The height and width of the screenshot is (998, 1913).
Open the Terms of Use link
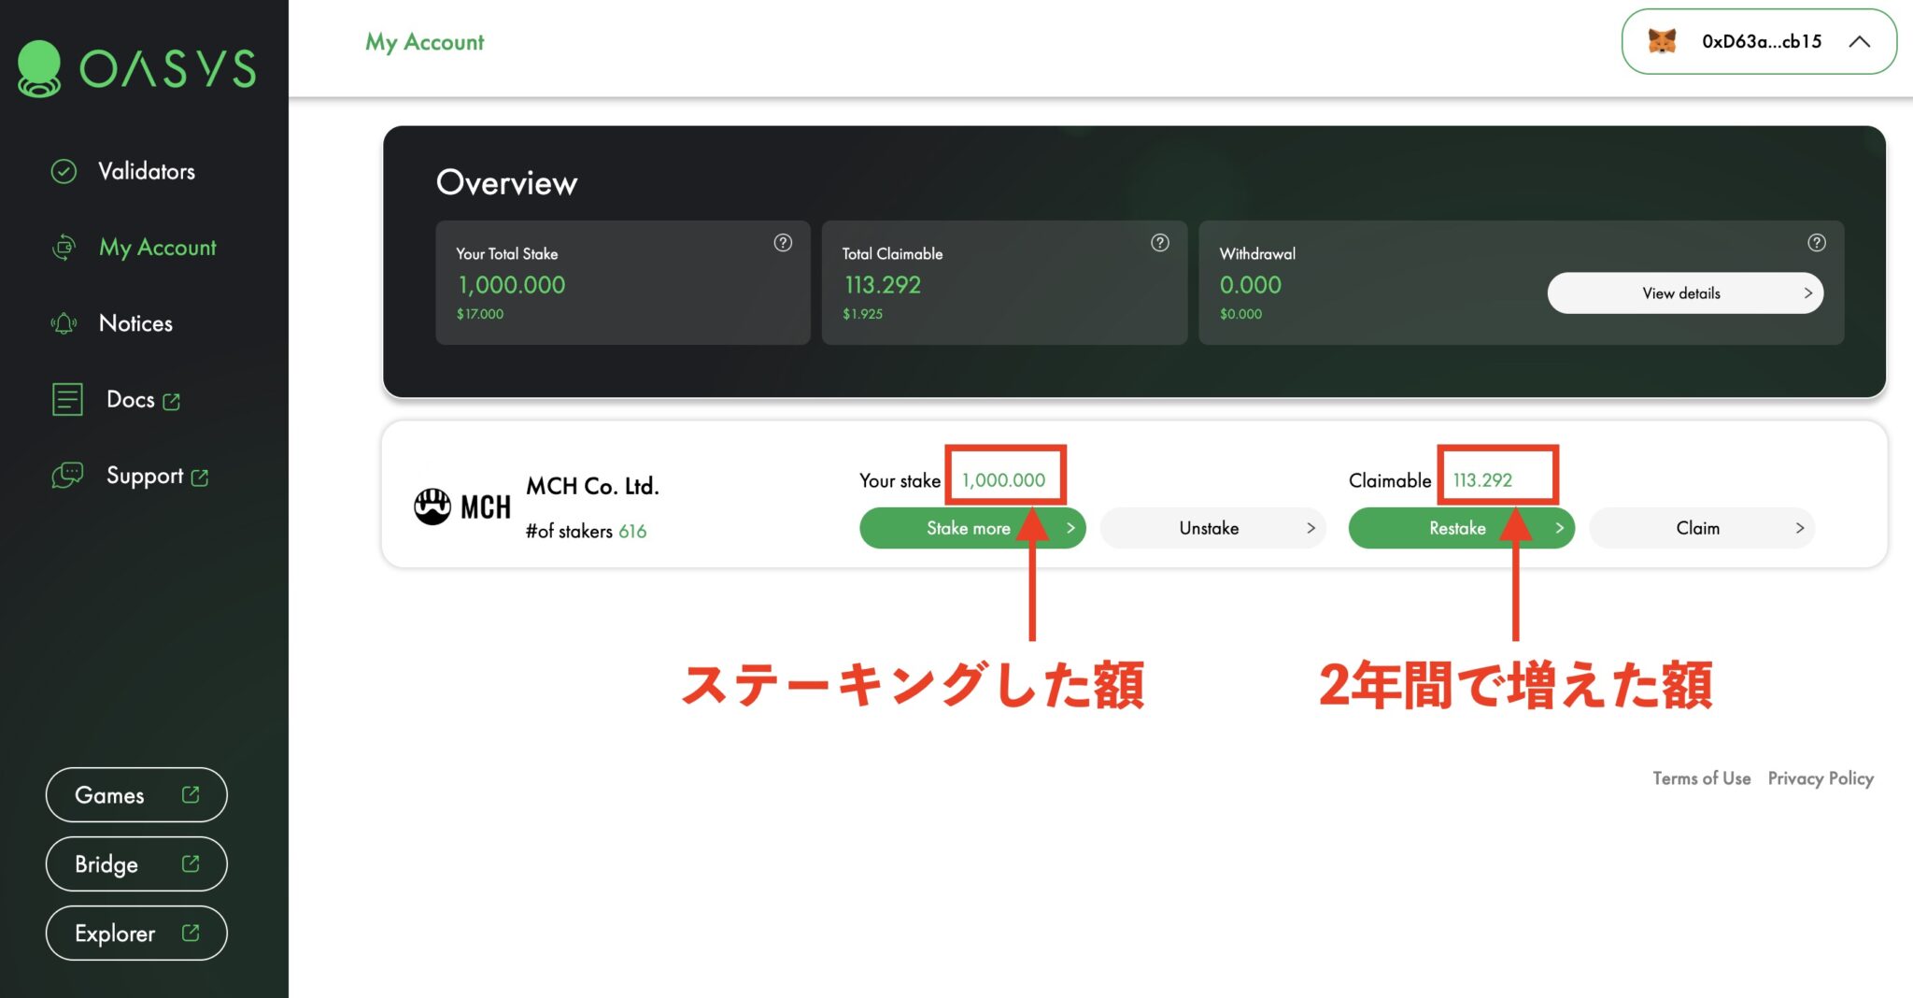click(1701, 777)
